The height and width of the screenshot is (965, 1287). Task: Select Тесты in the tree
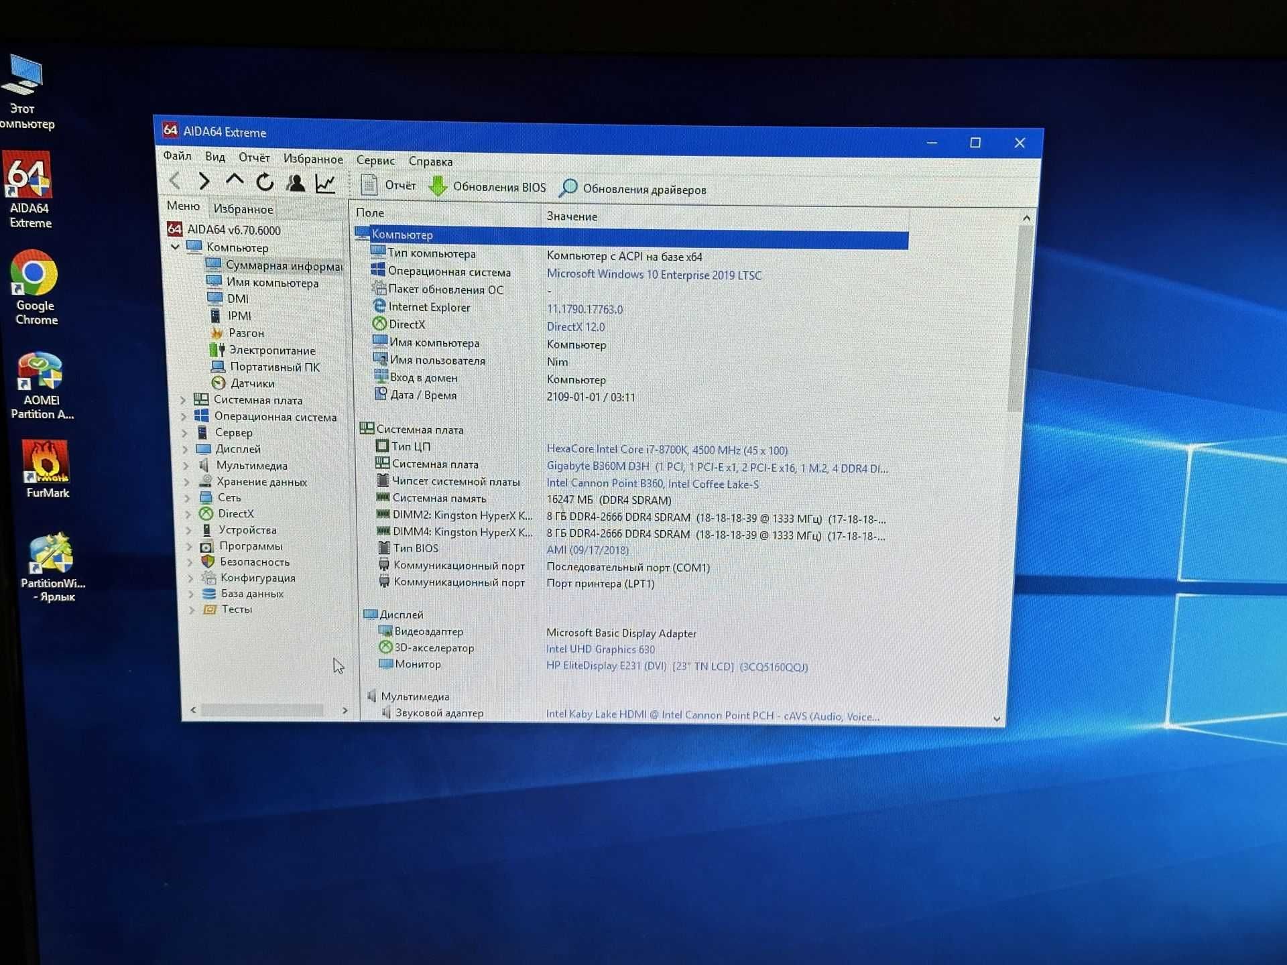click(x=228, y=608)
